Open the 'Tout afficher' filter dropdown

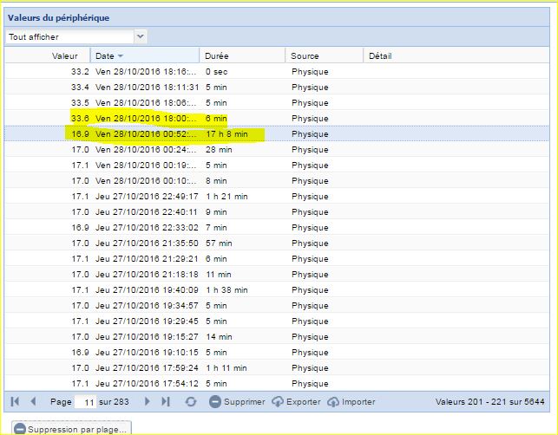pos(141,36)
